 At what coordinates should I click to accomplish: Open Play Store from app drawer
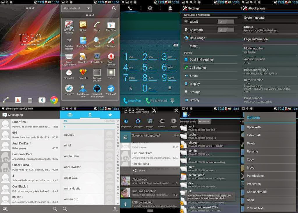tap(111, 26)
